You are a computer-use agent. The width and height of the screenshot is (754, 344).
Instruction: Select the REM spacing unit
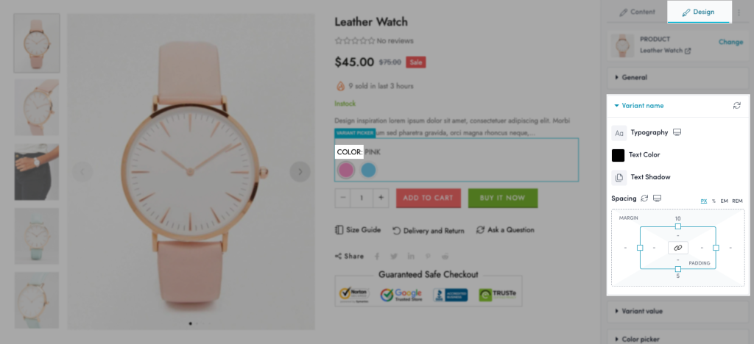(x=737, y=201)
